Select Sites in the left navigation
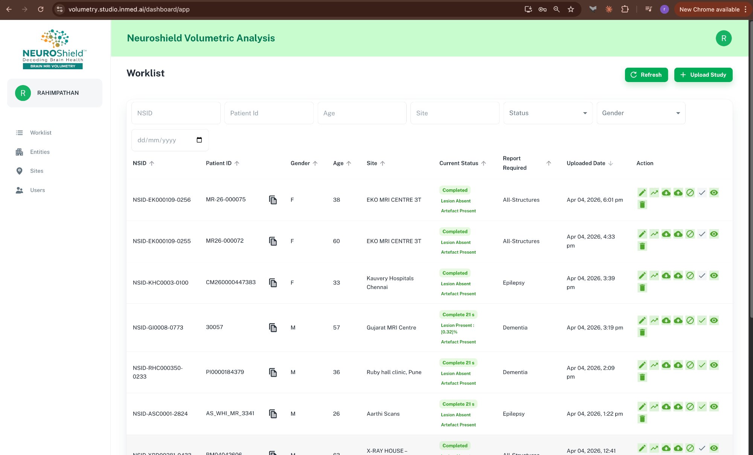Viewport: 753px width, 455px height. coord(19,171)
